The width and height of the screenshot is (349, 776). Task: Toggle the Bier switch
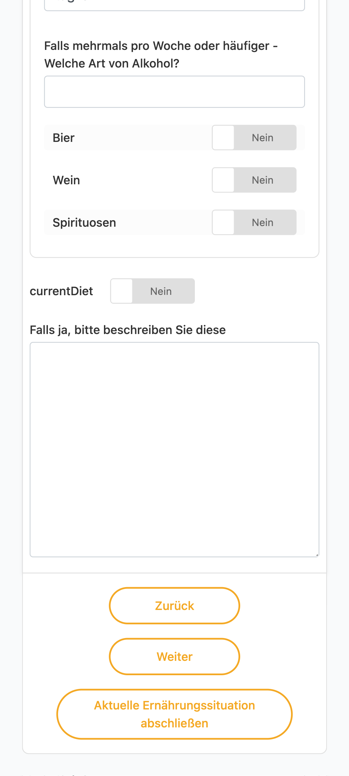pyautogui.click(x=254, y=138)
